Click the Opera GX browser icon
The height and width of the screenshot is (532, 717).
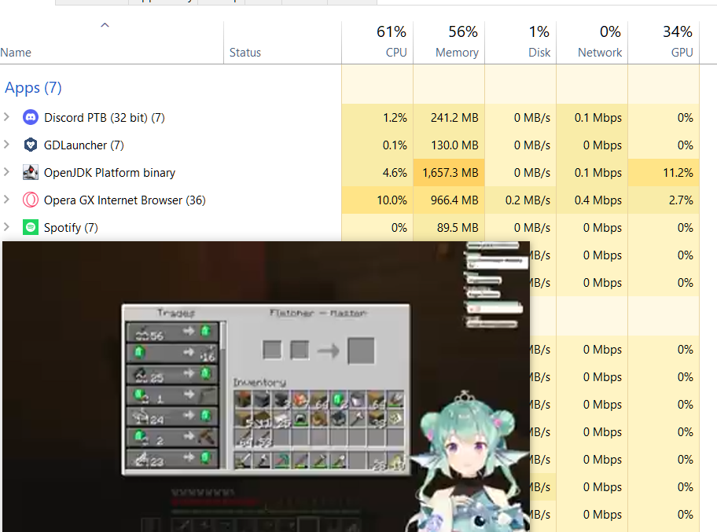pyautogui.click(x=31, y=200)
